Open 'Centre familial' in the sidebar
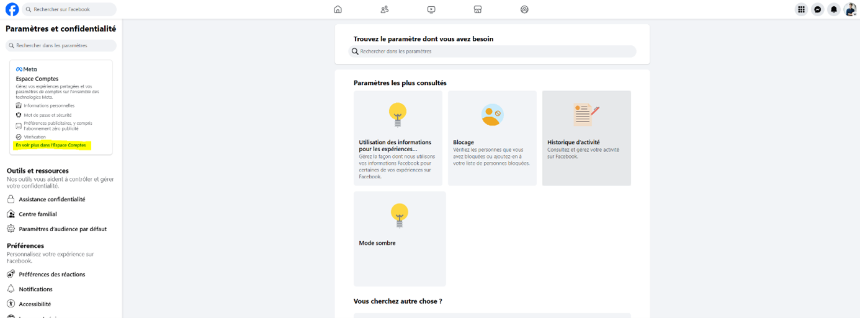Image resolution: width=860 pixels, height=318 pixels. 38,214
